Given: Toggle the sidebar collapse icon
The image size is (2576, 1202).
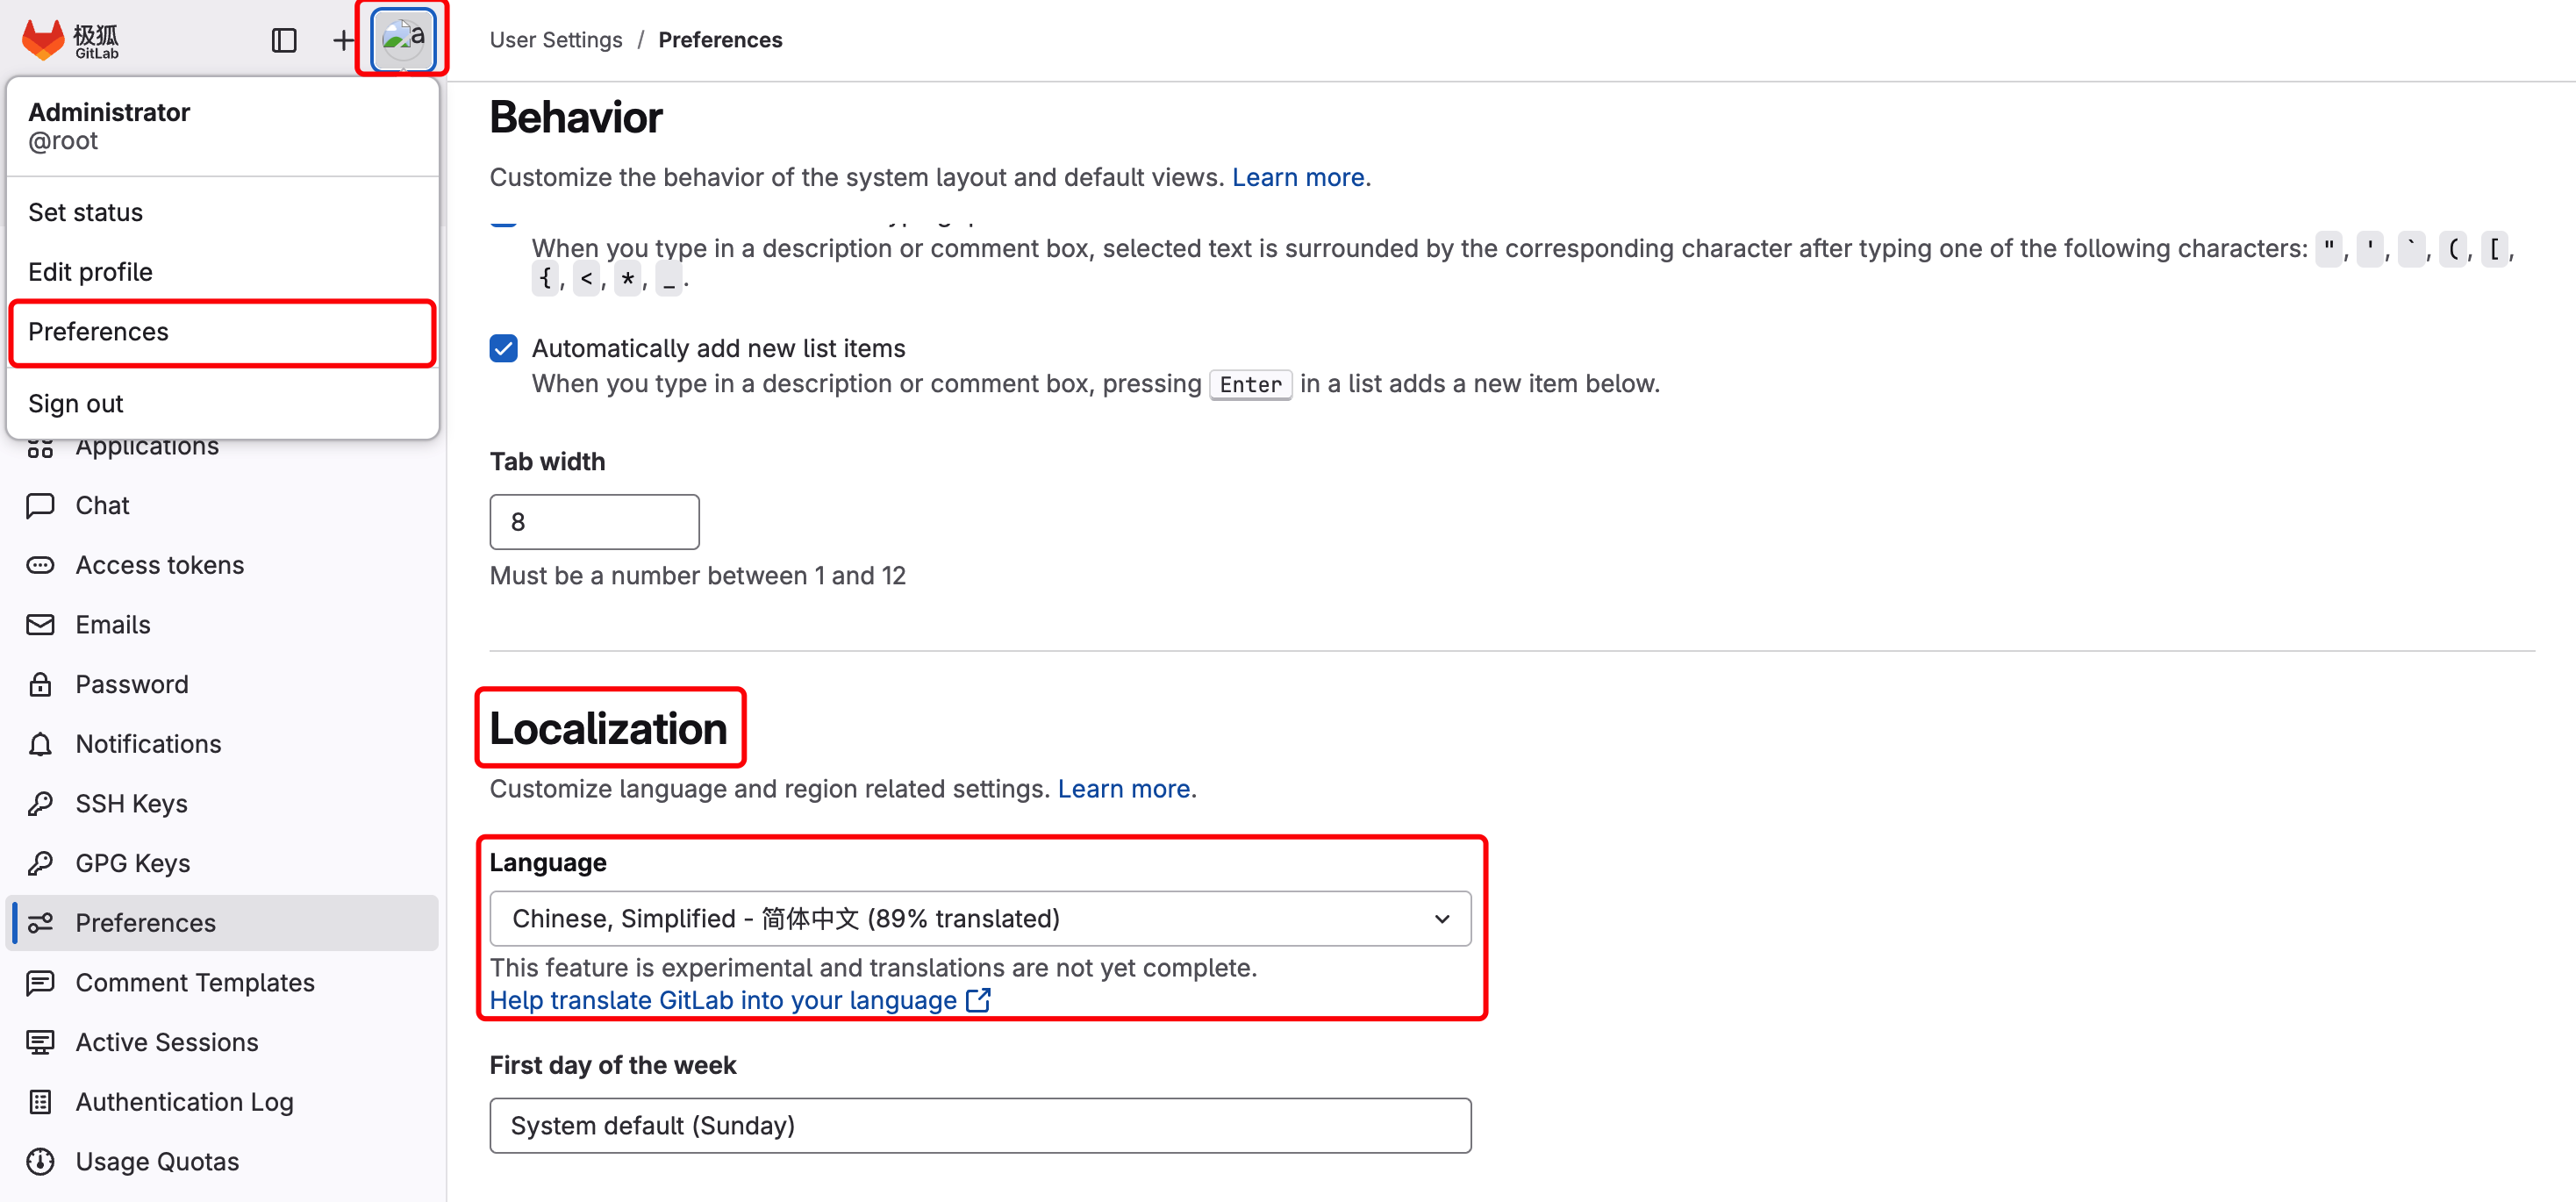Looking at the screenshot, I should point(284,40).
